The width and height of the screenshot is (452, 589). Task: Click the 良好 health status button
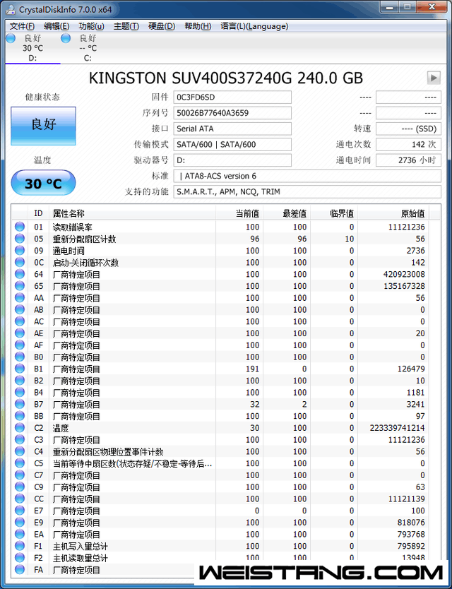tap(43, 126)
